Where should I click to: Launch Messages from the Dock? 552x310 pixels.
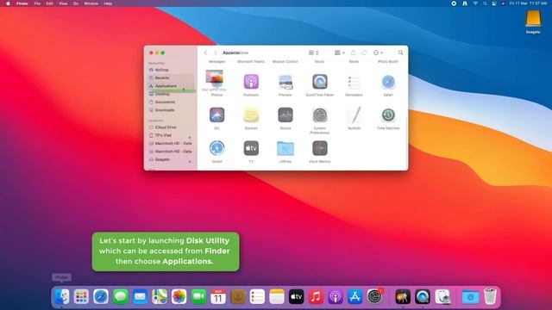[121, 296]
